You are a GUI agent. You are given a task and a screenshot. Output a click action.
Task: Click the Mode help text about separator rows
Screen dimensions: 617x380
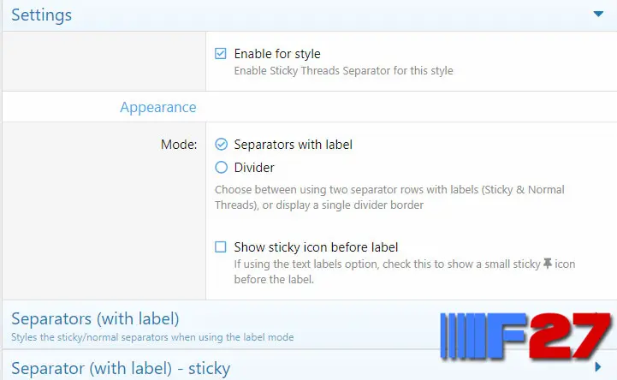pos(389,197)
